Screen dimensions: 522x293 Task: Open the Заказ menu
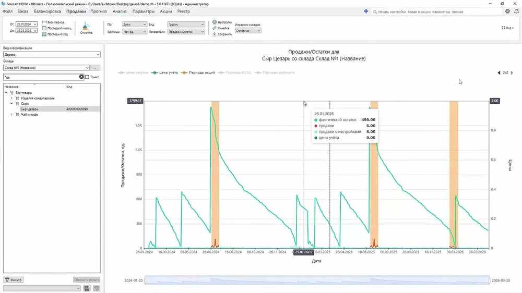coord(22,11)
